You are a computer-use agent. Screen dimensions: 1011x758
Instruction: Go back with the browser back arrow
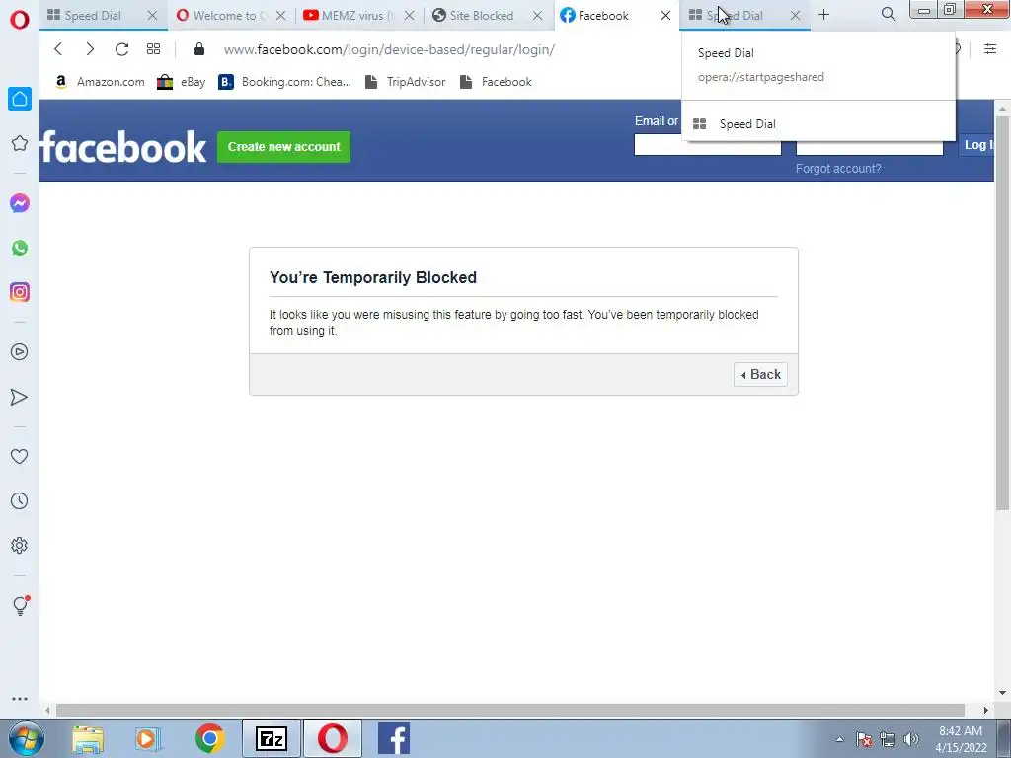pos(58,49)
